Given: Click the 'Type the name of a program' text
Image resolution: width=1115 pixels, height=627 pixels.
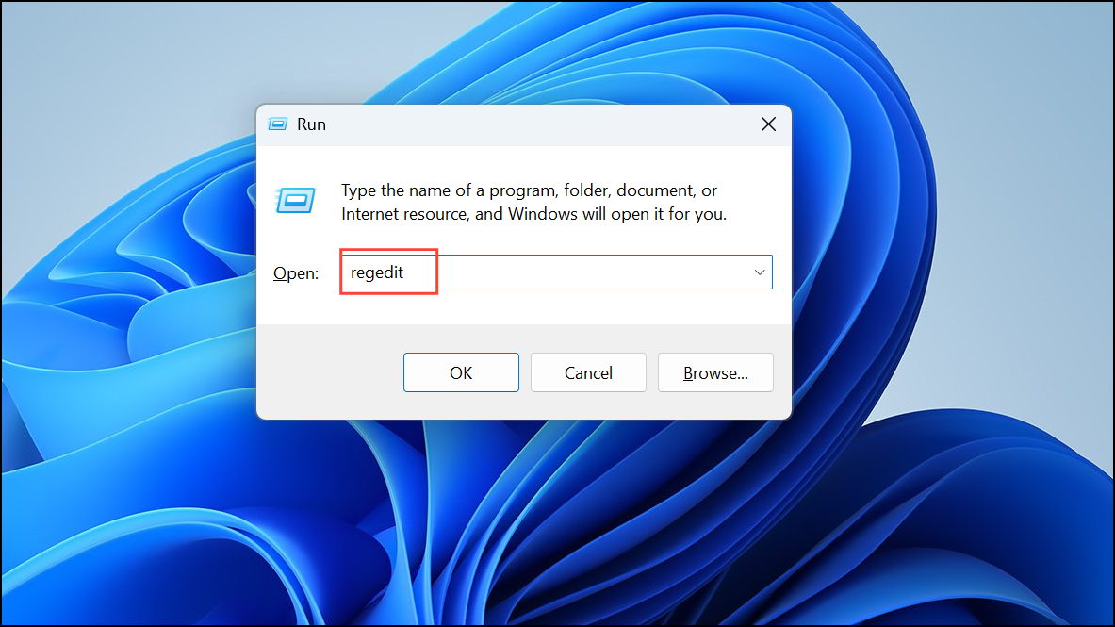Looking at the screenshot, I should click(533, 202).
